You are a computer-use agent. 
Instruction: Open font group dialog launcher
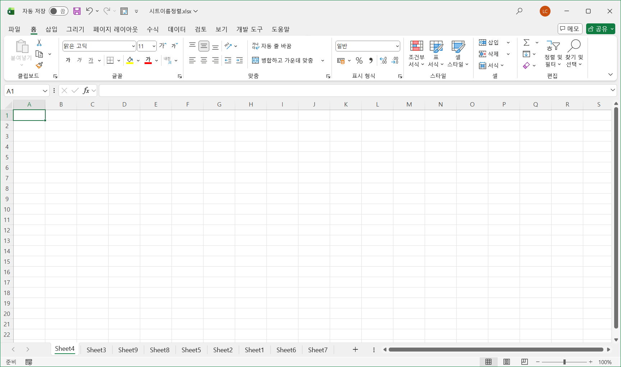[180, 76]
